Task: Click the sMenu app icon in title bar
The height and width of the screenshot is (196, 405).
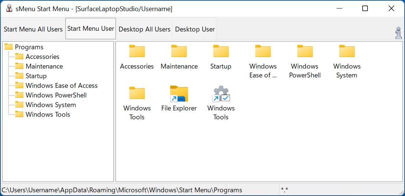Action: tap(9, 9)
